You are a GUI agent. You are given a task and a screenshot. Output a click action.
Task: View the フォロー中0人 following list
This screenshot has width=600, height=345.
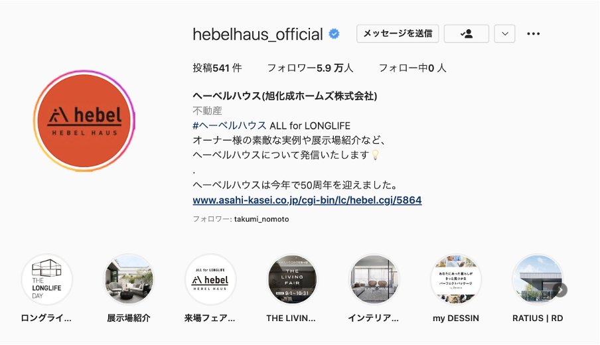tap(413, 68)
